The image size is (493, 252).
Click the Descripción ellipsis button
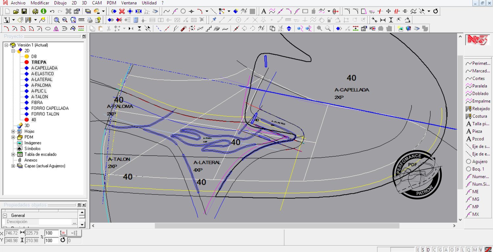pos(74,222)
